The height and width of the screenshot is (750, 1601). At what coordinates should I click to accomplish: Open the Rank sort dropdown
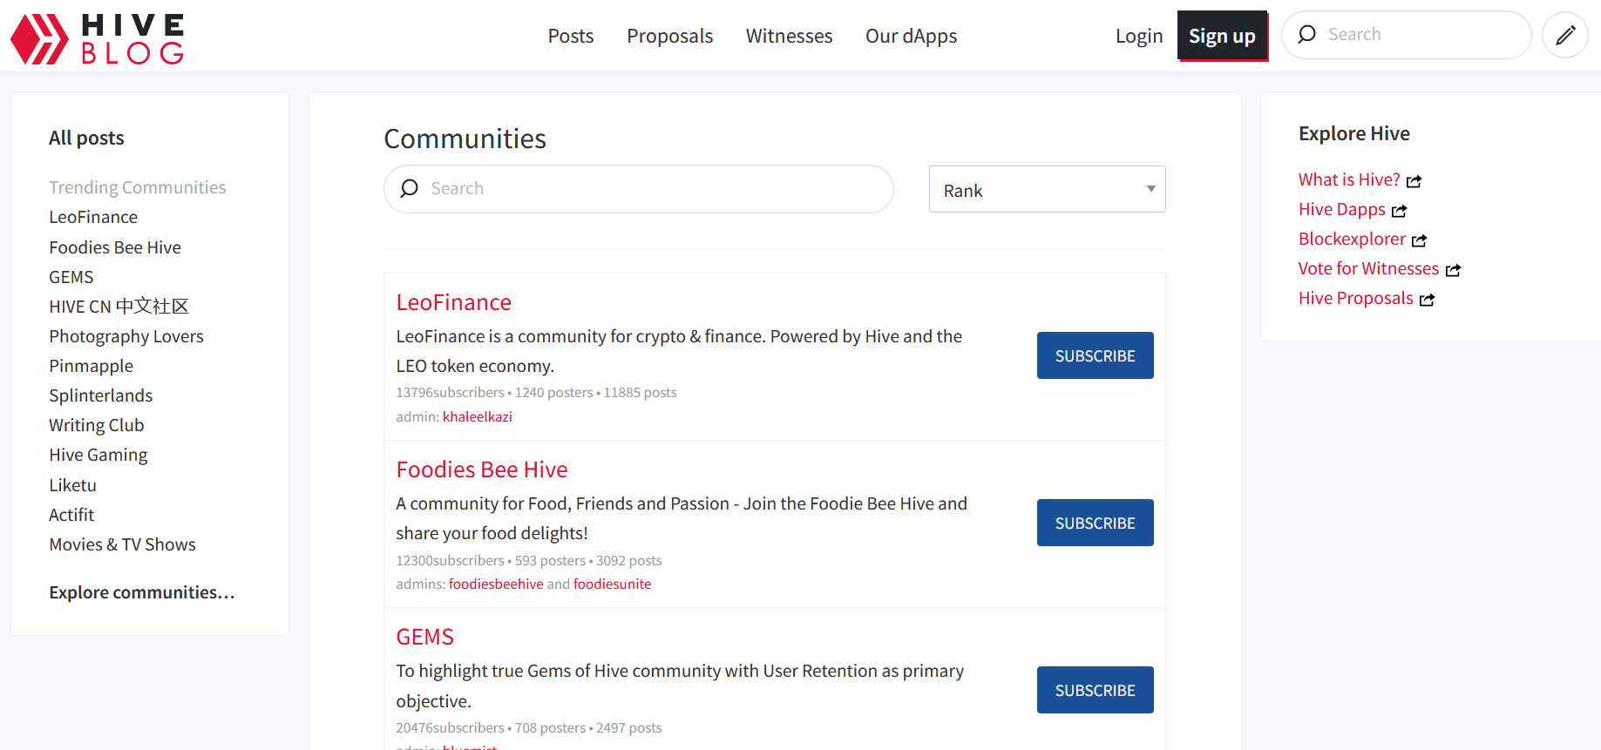[1047, 189]
